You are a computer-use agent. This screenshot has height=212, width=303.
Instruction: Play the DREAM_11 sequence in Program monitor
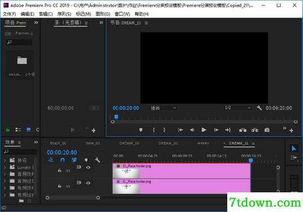click(x=204, y=130)
